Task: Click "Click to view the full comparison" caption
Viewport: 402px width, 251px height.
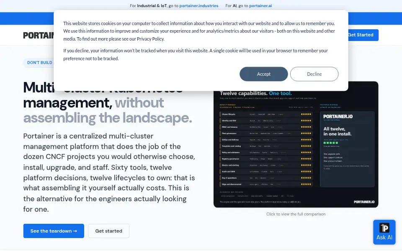Action: click(x=296, y=214)
